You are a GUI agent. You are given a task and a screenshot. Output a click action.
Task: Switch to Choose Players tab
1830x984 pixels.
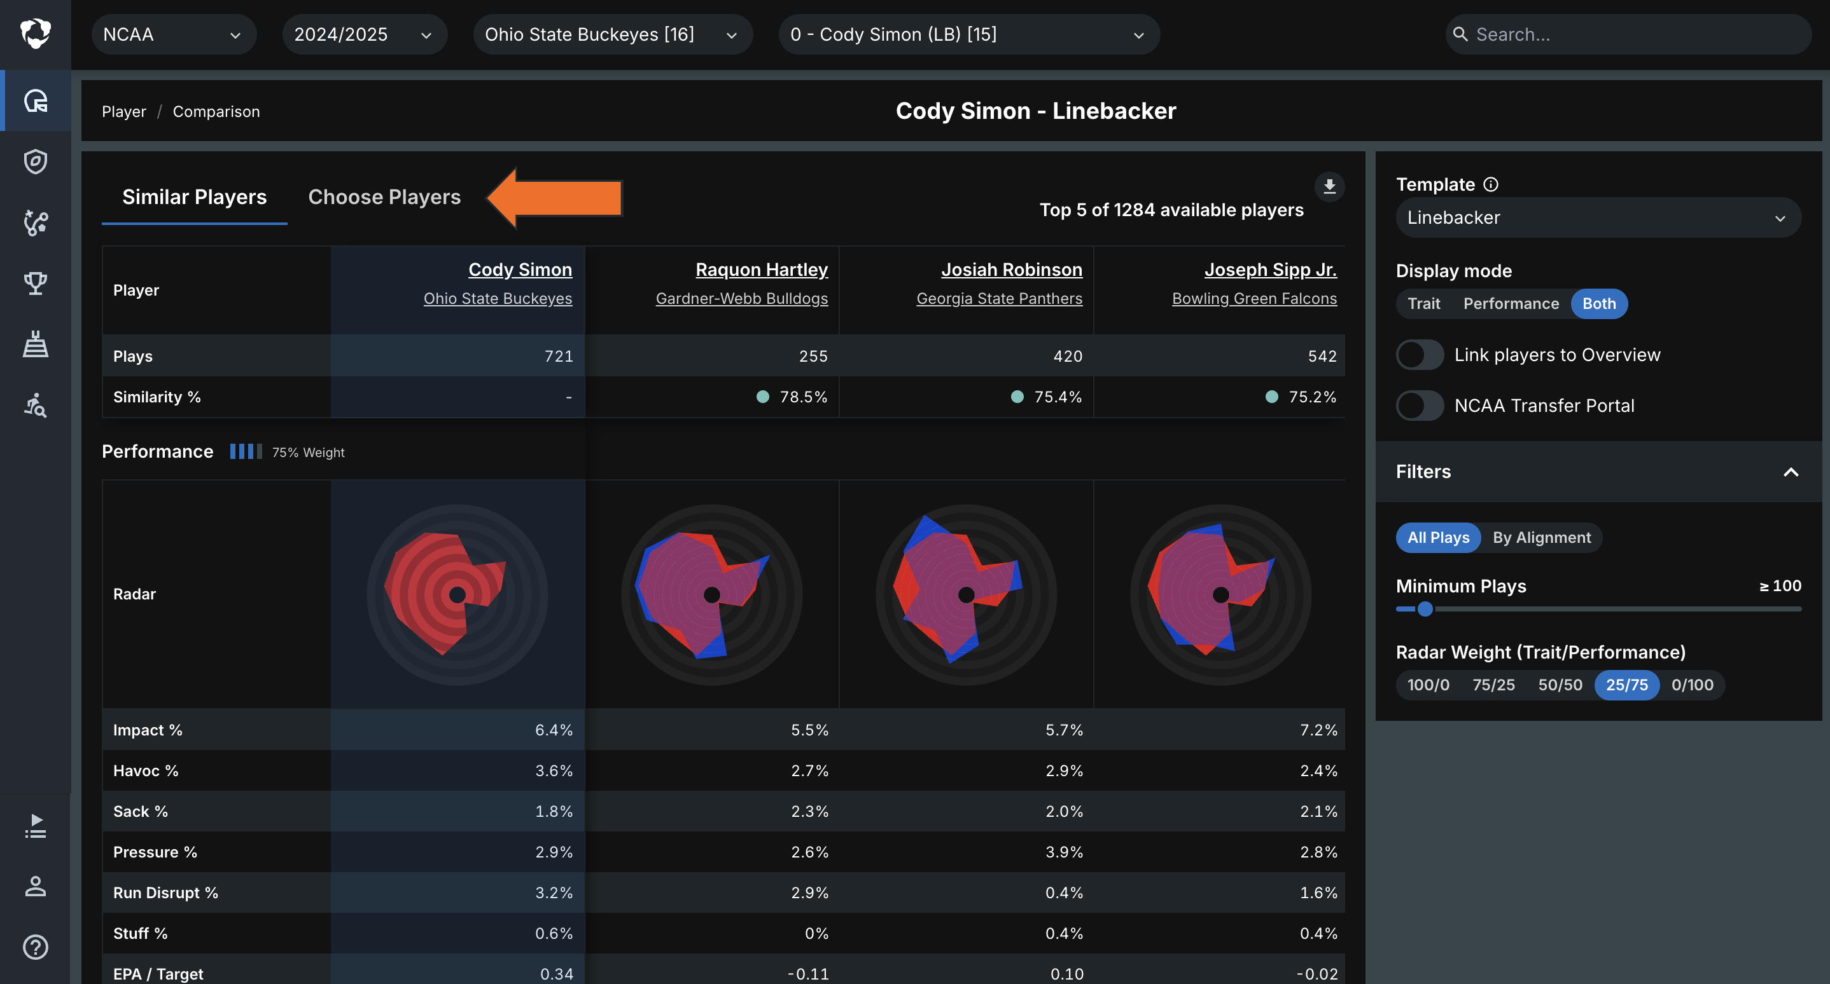[x=384, y=196]
